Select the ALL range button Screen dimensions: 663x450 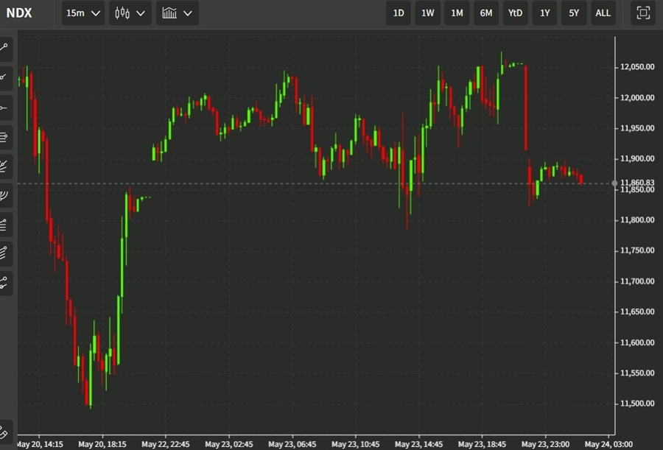(603, 13)
